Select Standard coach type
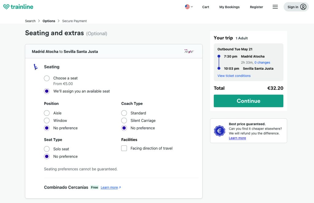The height and width of the screenshot is (203, 314). click(x=124, y=113)
